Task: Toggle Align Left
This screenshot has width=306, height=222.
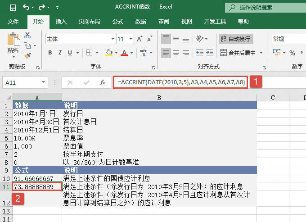Action: click(x=166, y=53)
